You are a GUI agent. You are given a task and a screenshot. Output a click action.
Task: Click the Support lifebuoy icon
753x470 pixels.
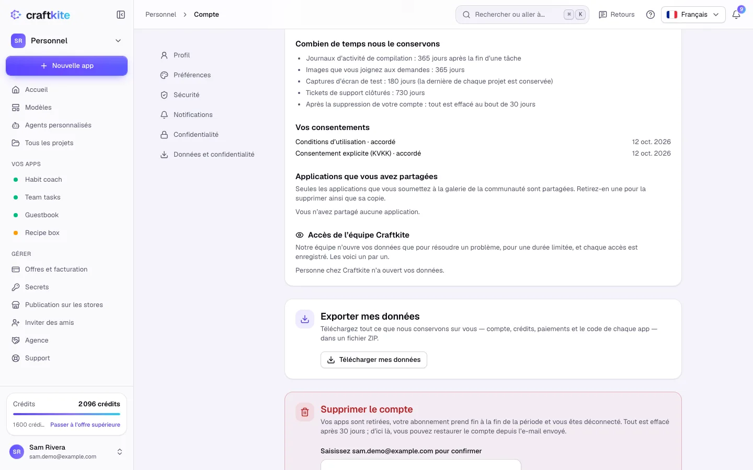[x=16, y=358]
